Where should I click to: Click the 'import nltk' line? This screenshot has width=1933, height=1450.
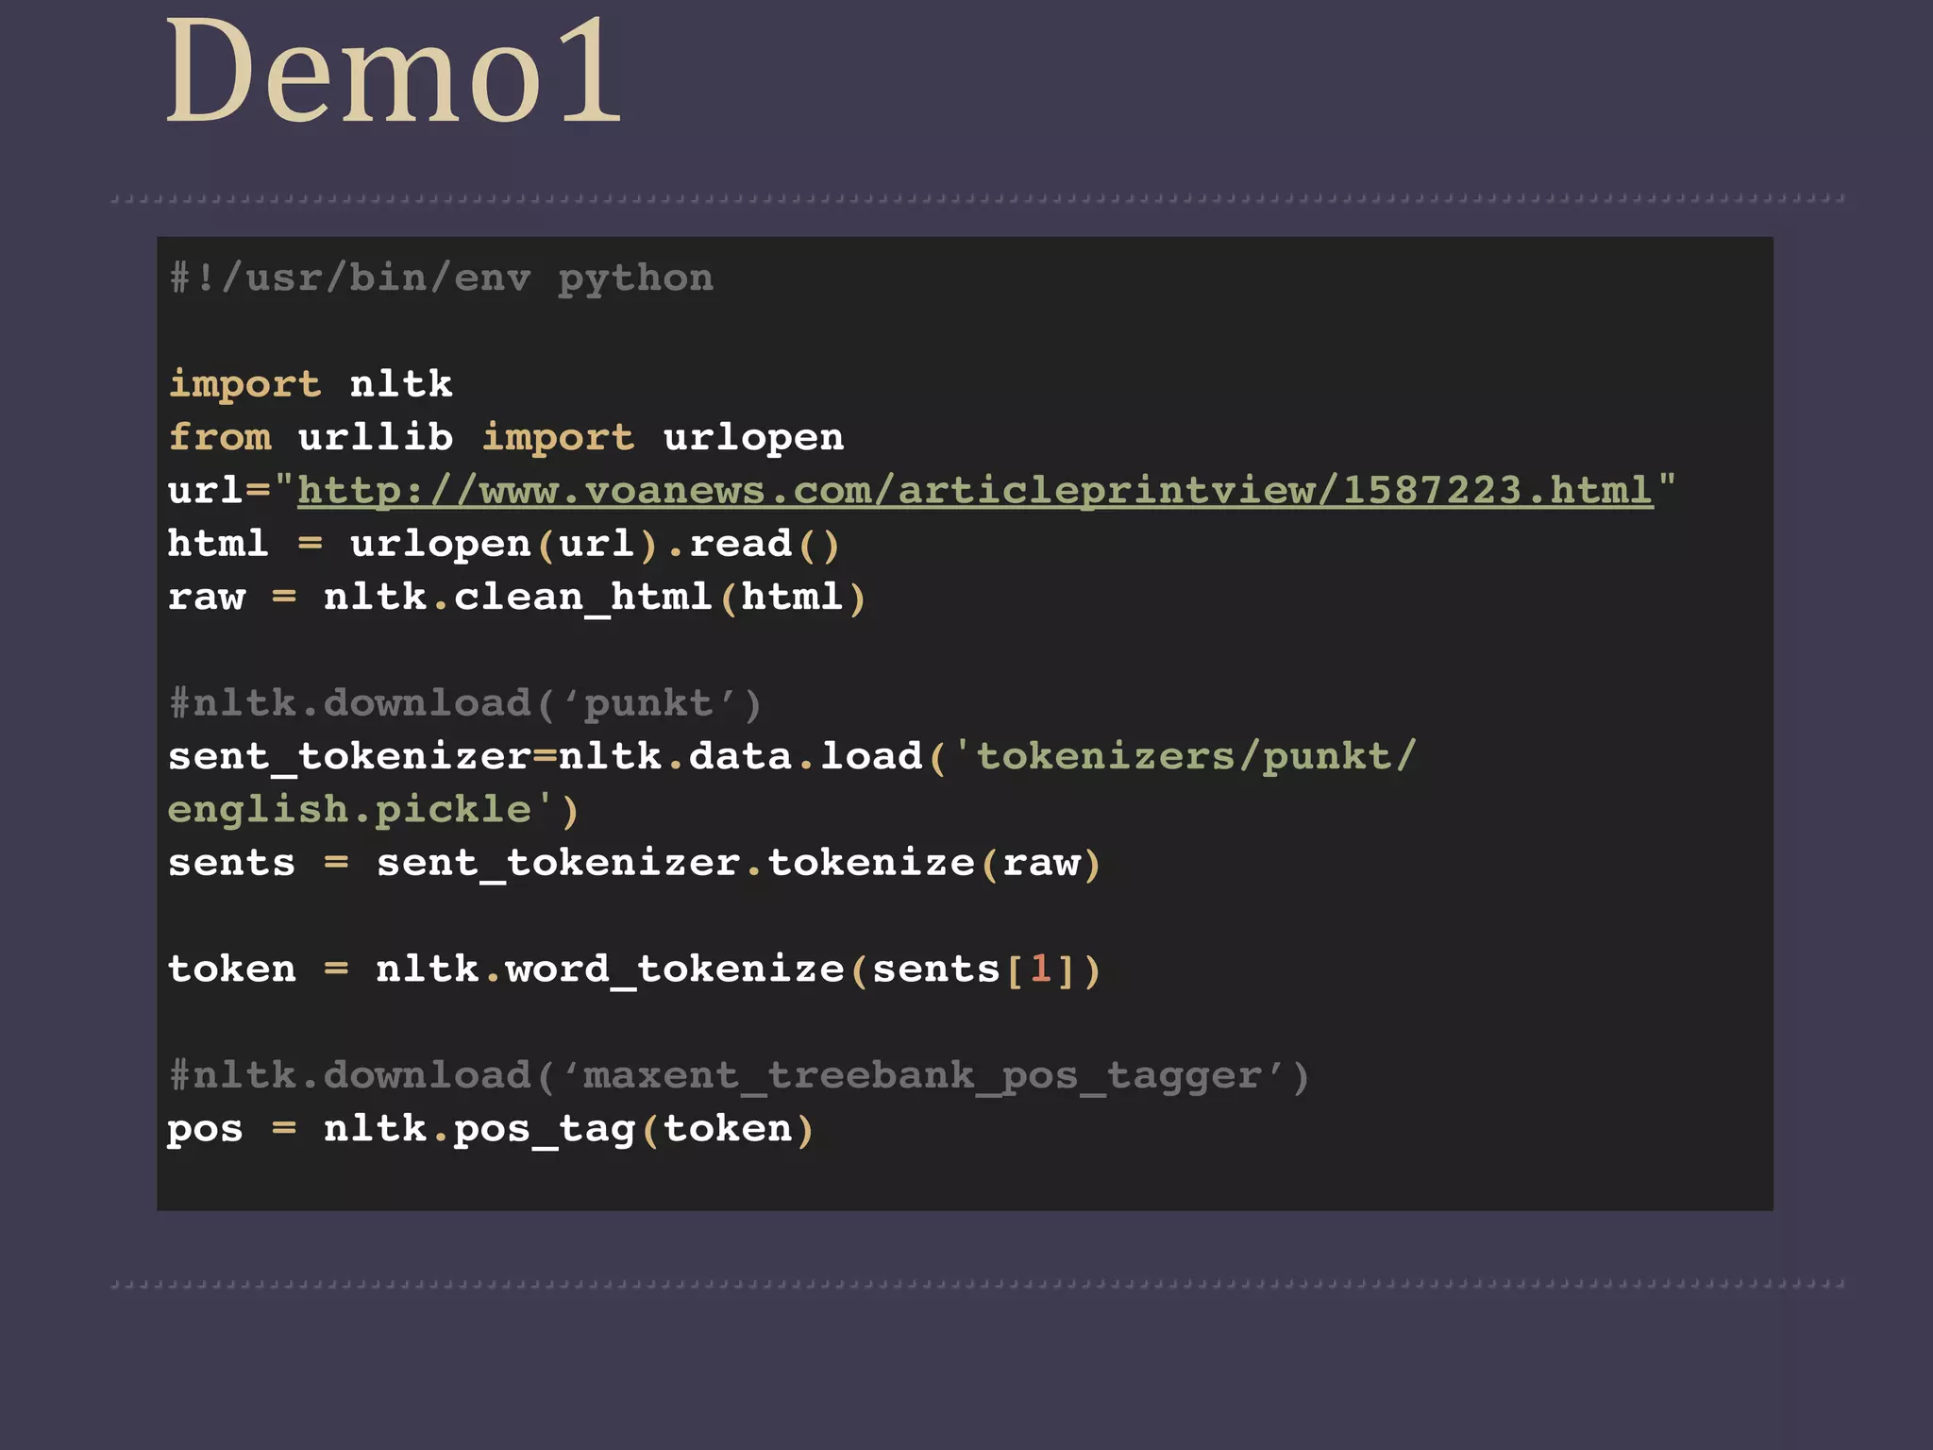click(311, 384)
